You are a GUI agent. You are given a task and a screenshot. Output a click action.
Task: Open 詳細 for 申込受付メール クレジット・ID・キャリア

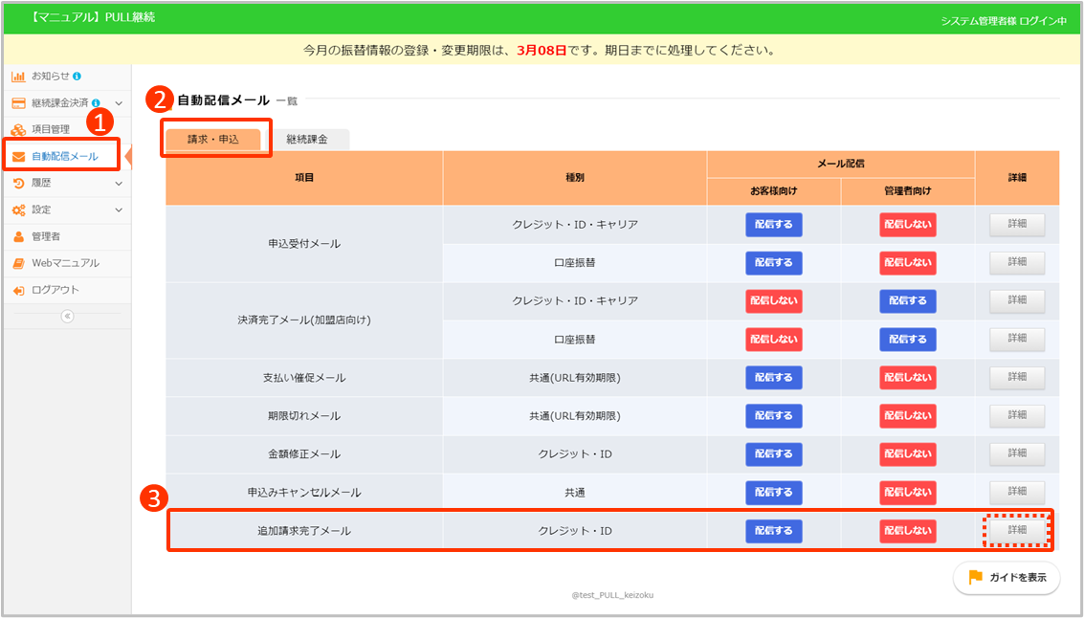[1017, 225]
